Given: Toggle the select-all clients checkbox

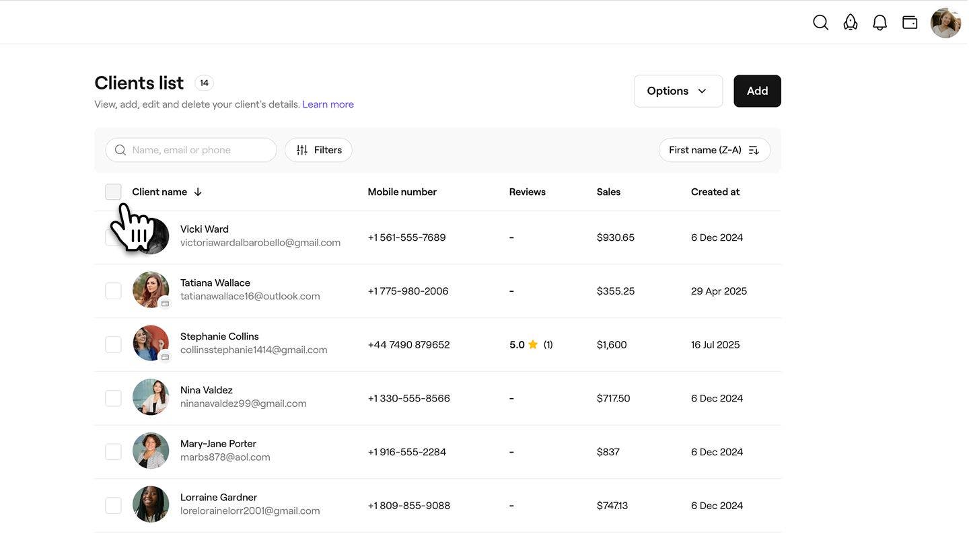Looking at the screenshot, I should [x=113, y=192].
